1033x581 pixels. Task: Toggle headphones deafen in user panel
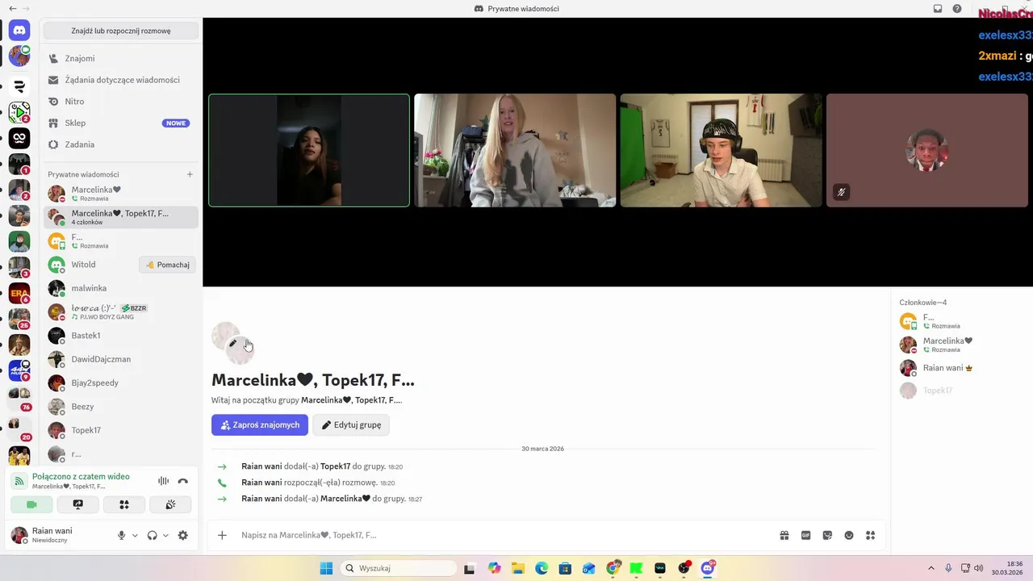[x=152, y=535]
